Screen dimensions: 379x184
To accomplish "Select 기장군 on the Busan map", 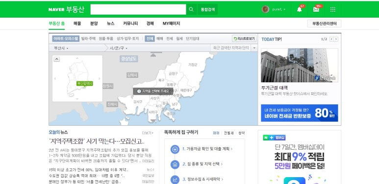I will (193, 65).
